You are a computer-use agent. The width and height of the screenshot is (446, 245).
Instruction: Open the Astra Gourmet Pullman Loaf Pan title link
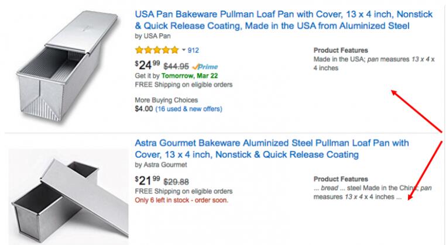[x=272, y=149]
